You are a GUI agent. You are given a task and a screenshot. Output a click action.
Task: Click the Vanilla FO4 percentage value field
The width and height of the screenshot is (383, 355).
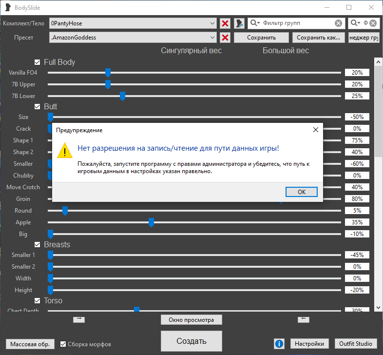pyautogui.click(x=357, y=73)
